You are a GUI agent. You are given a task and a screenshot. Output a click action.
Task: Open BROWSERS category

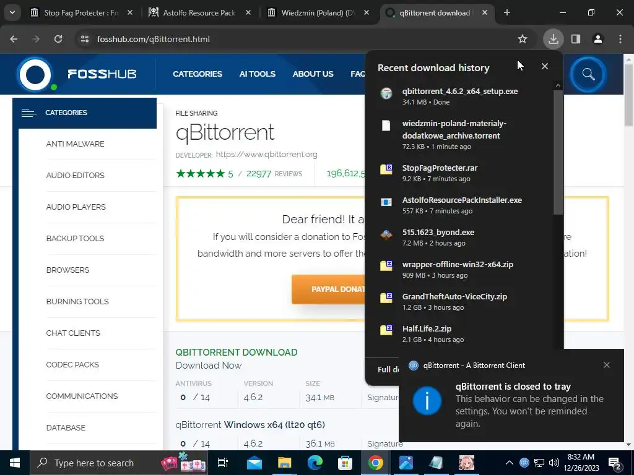tap(67, 270)
